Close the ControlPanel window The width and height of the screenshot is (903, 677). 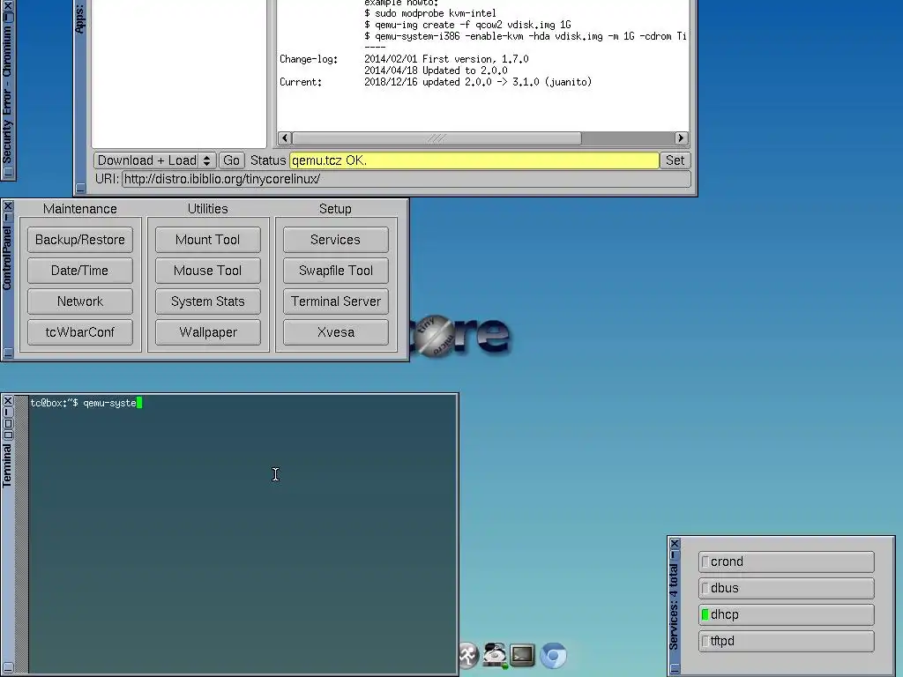point(8,205)
